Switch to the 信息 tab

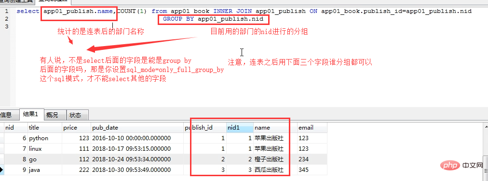[x=6, y=115]
